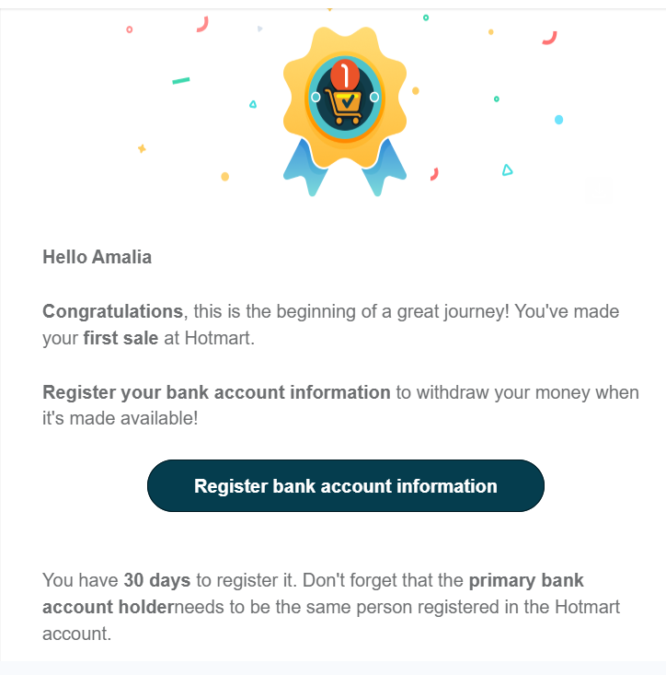Click the right blue ribbon tail
Viewport: 666px width, 675px height.
pyautogui.click(x=385, y=170)
